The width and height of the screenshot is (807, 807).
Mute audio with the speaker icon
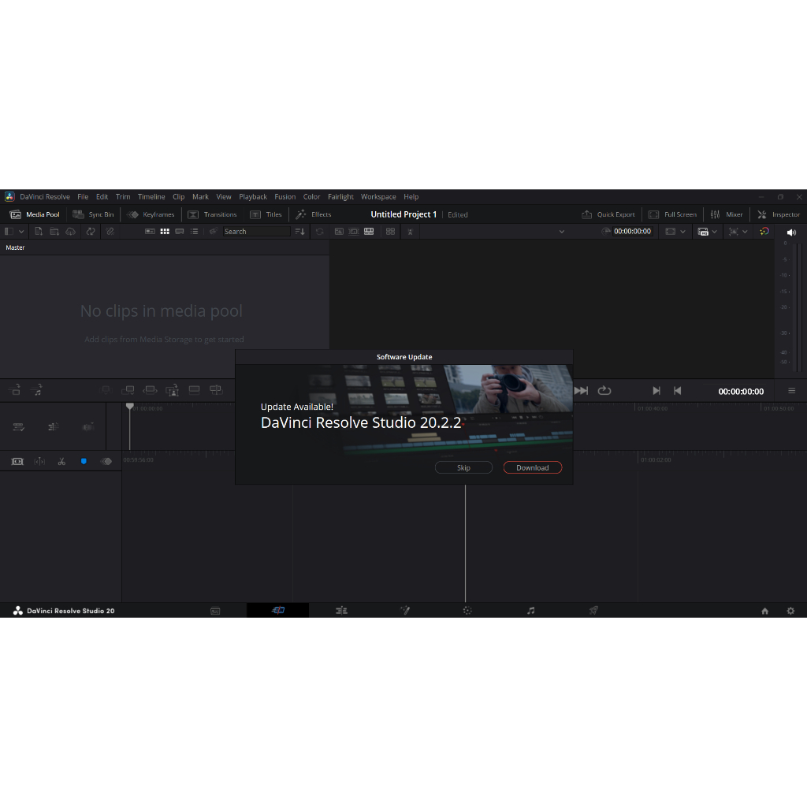(x=791, y=232)
